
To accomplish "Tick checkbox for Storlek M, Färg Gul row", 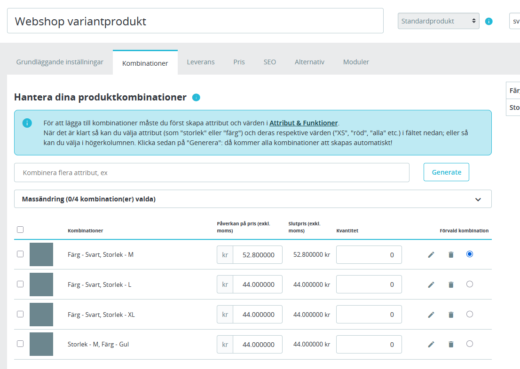I will point(20,344).
